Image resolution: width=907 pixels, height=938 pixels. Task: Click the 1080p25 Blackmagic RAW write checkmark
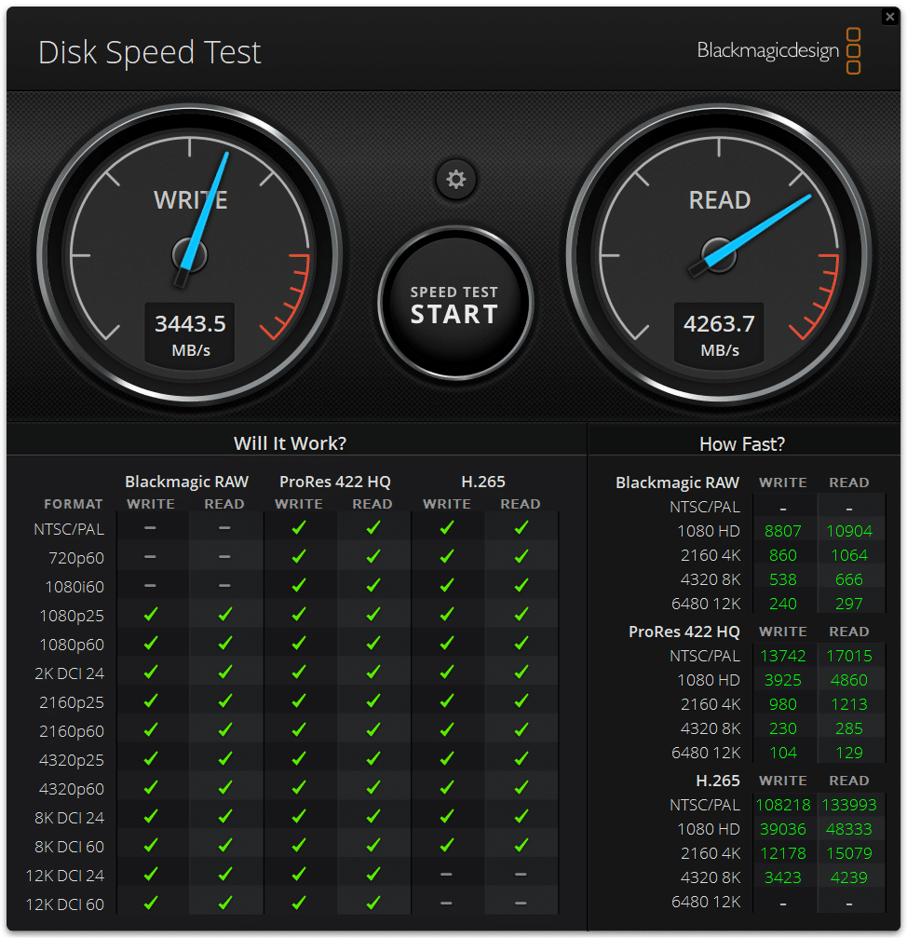(x=151, y=615)
